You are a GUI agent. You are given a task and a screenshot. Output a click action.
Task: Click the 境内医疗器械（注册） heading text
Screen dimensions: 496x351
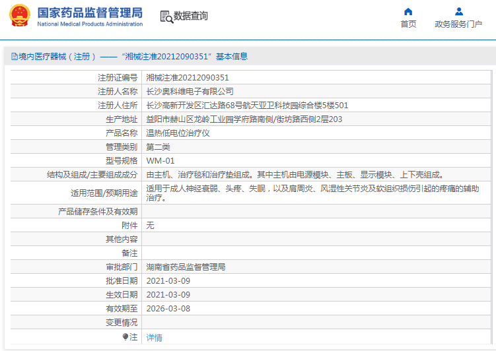click(x=57, y=57)
